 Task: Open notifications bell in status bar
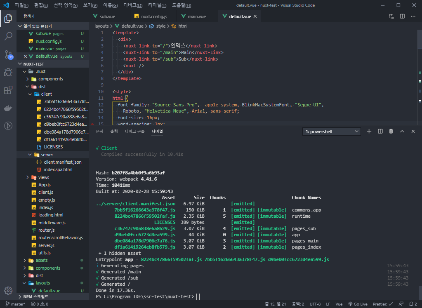[x=413, y=304]
